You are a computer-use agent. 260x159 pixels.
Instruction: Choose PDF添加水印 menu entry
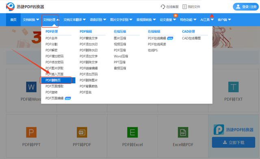click(89, 44)
